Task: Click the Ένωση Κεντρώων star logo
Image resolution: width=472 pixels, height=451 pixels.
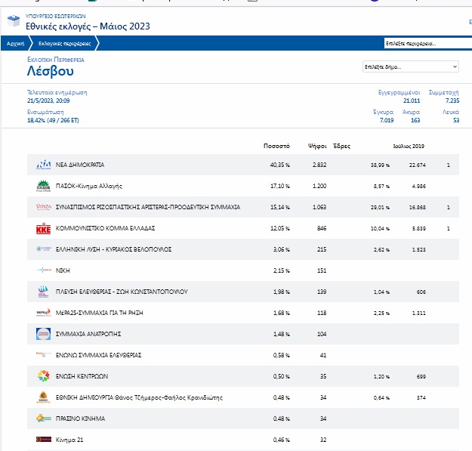Action: pyautogui.click(x=43, y=375)
